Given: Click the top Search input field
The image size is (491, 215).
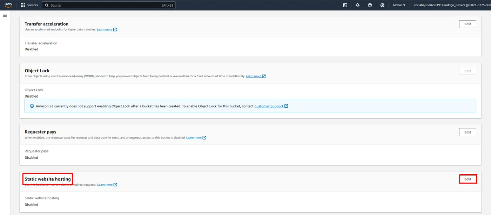Looking at the screenshot, I should coord(109,5).
